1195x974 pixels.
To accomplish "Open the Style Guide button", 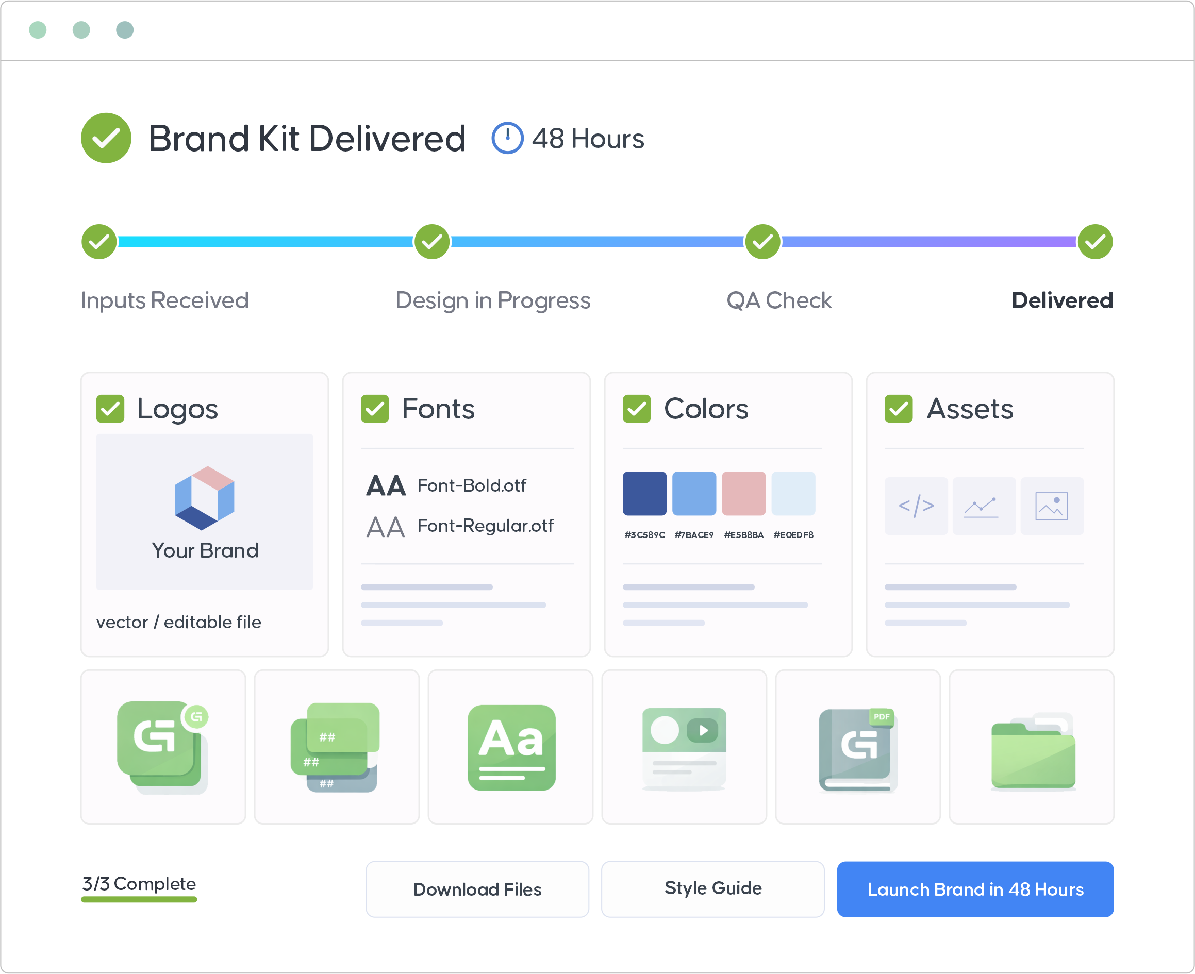I will coord(712,889).
